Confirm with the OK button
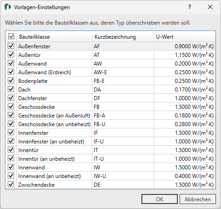Screen dimensions: 221x209 160,199
